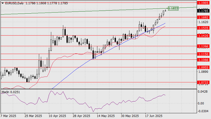
Task: Select the green 1.1822 trendline price label
Action: pos(173,8)
